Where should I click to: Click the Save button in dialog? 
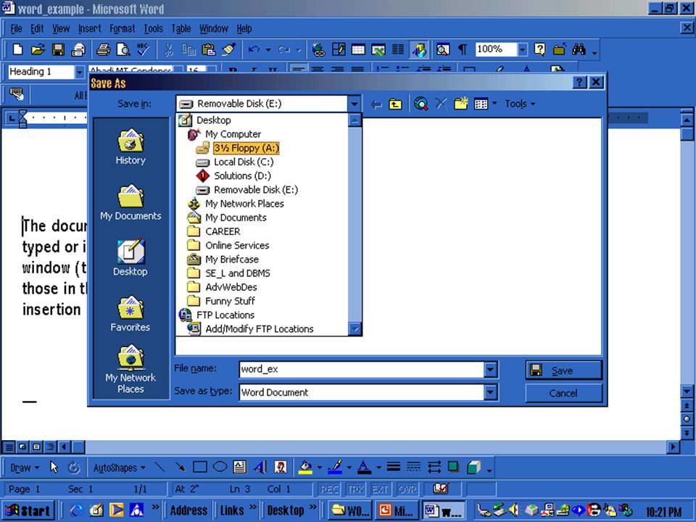click(x=563, y=370)
